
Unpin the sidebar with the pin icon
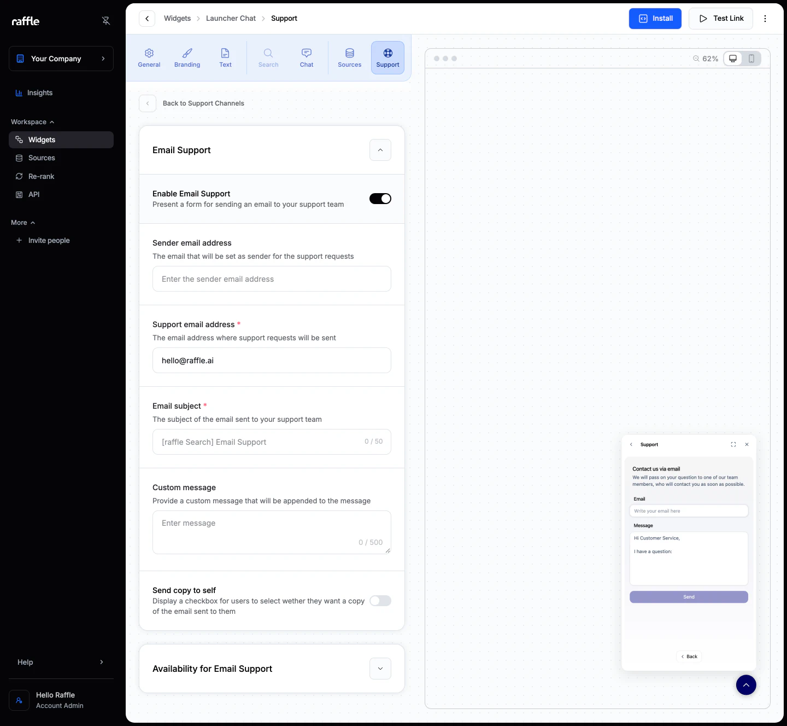106,21
